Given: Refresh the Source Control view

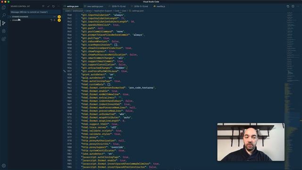Looking at the screenshot, I should pos(53,6).
